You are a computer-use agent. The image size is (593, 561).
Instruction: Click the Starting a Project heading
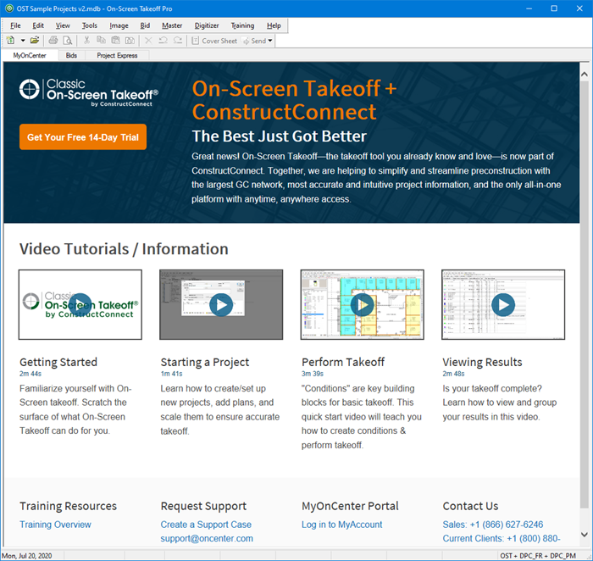(205, 362)
